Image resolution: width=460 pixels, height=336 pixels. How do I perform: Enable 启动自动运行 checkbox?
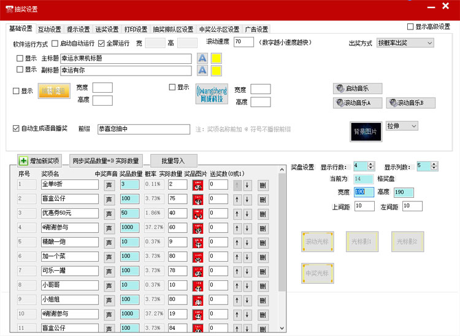tap(56, 44)
